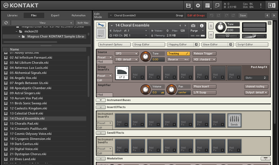This screenshot has height=165, width=279.
Task: Click the wrench icon to exit edit mode
Action: (x=101, y=25)
